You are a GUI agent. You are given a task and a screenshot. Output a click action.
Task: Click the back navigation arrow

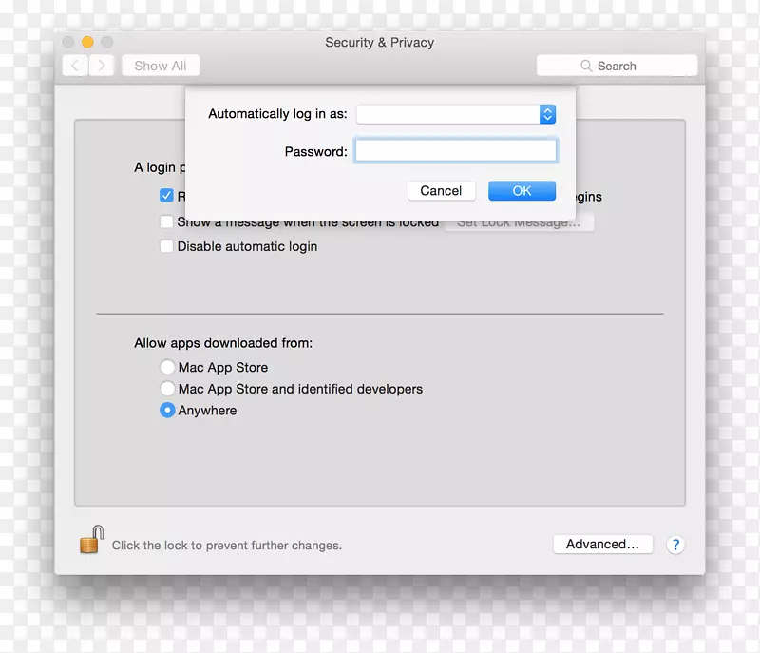coord(75,66)
